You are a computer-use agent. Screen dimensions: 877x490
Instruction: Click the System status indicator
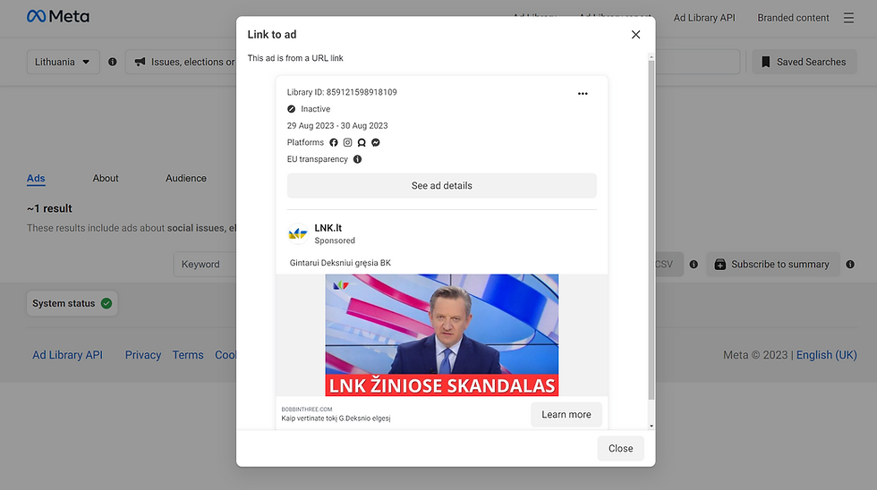tap(72, 303)
